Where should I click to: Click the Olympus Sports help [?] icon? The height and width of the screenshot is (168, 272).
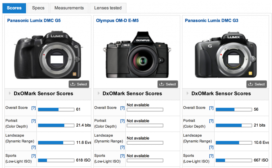click(x=122, y=156)
